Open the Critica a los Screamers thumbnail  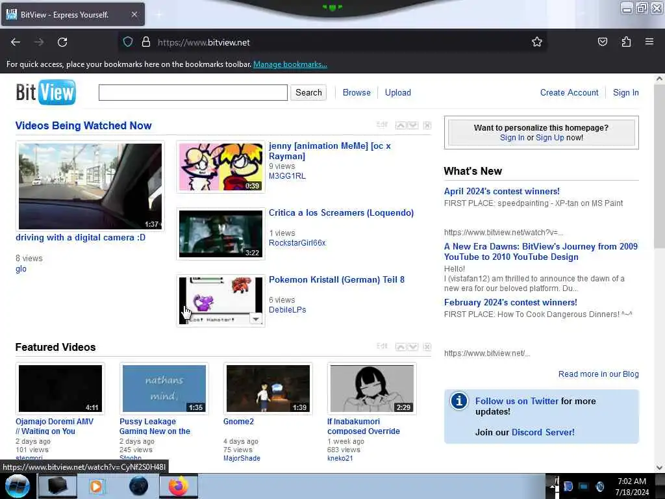[x=221, y=234]
